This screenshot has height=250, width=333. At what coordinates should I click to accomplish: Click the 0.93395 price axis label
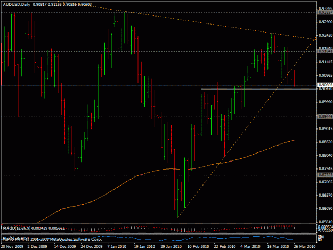pyautogui.click(x=326, y=9)
